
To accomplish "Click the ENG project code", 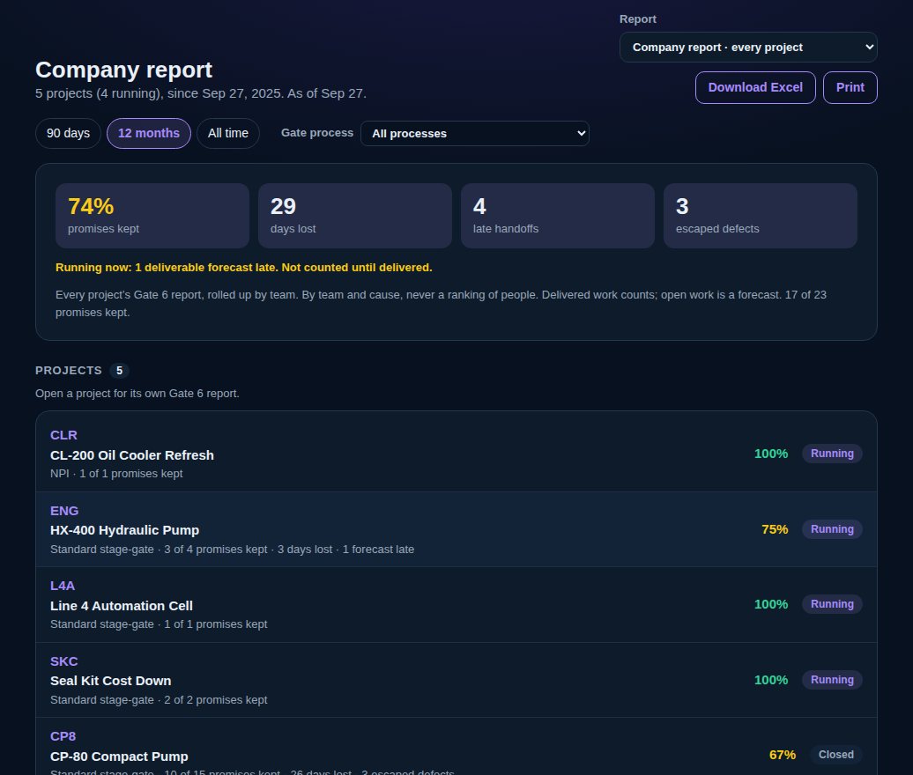I will pos(64,511).
